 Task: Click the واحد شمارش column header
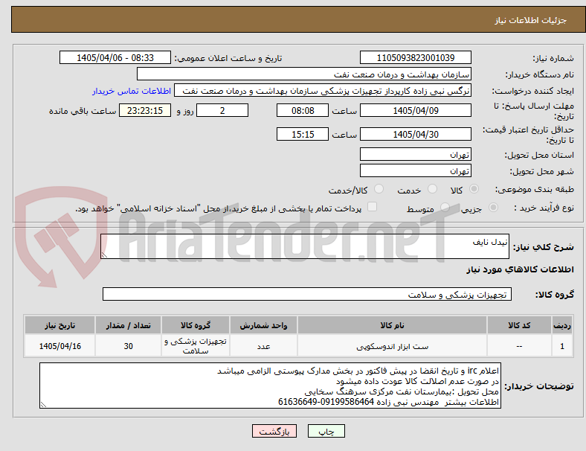coord(263,325)
